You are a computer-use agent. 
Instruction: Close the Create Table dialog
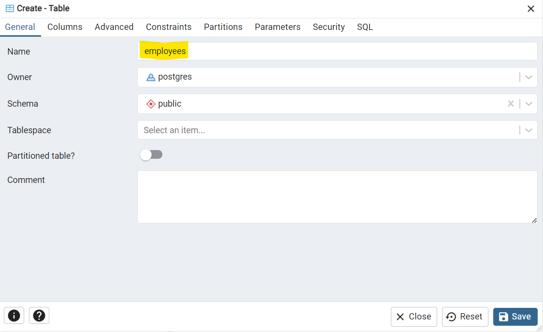[414, 316]
